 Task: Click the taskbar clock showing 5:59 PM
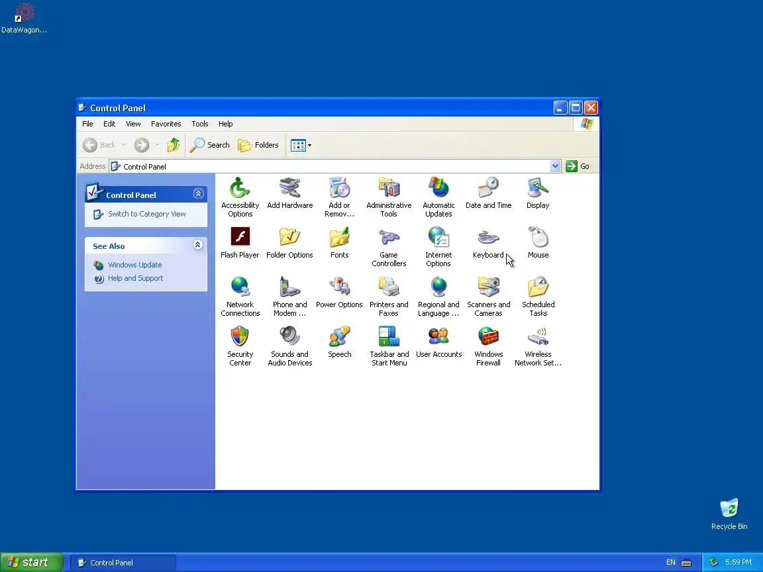738,562
